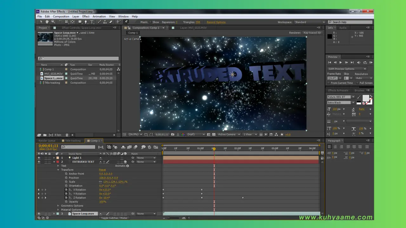Screen dimensions: 406x228
Task: Click the current time indicator marker
Action: tap(214, 149)
